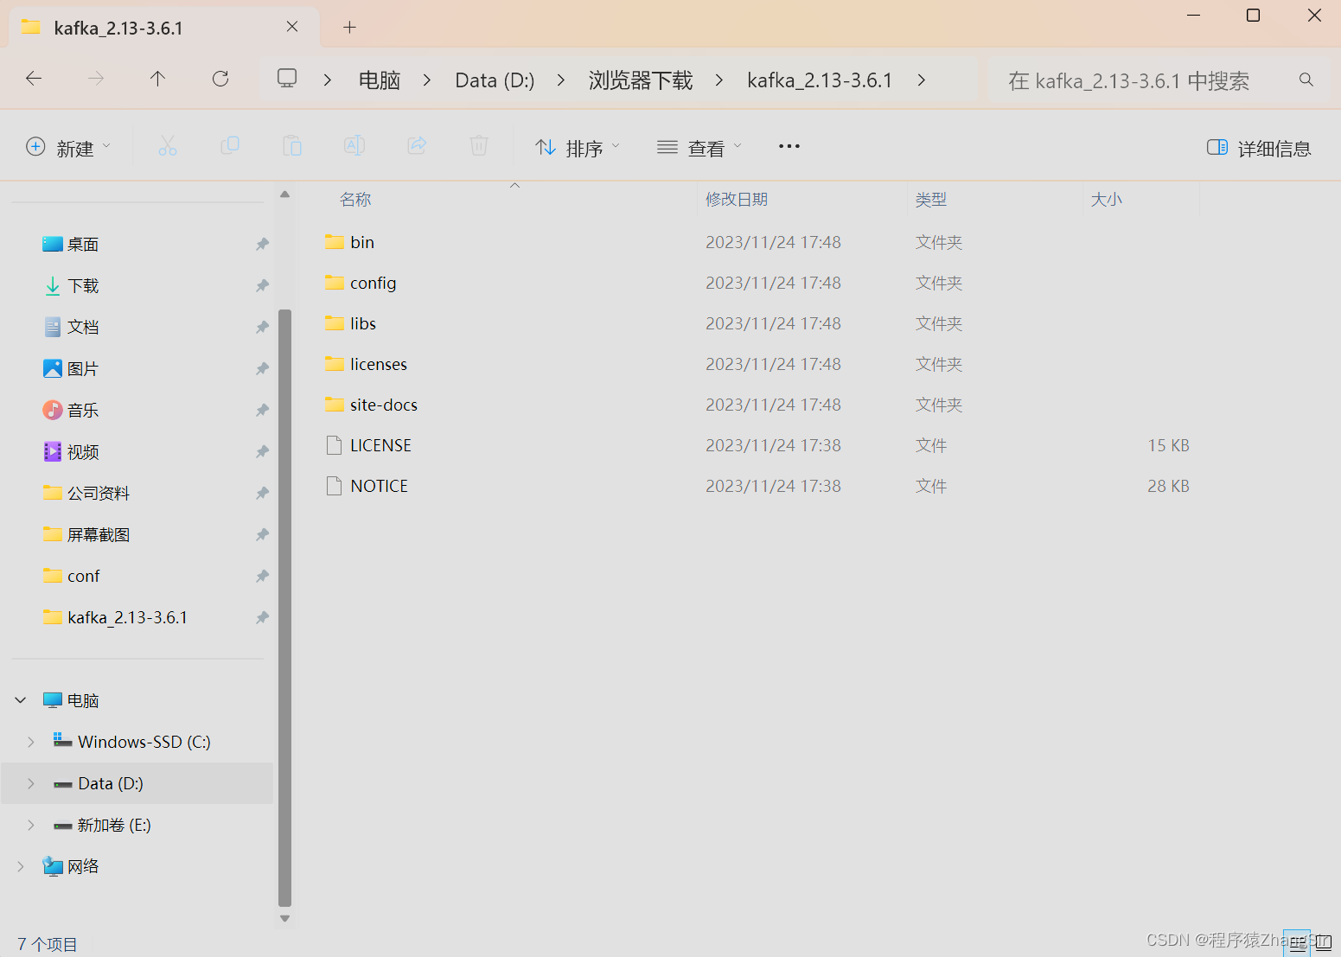Viewport: 1341px width, 957px height.
Task: Click the PC monitor icon in address bar
Action: click(287, 79)
